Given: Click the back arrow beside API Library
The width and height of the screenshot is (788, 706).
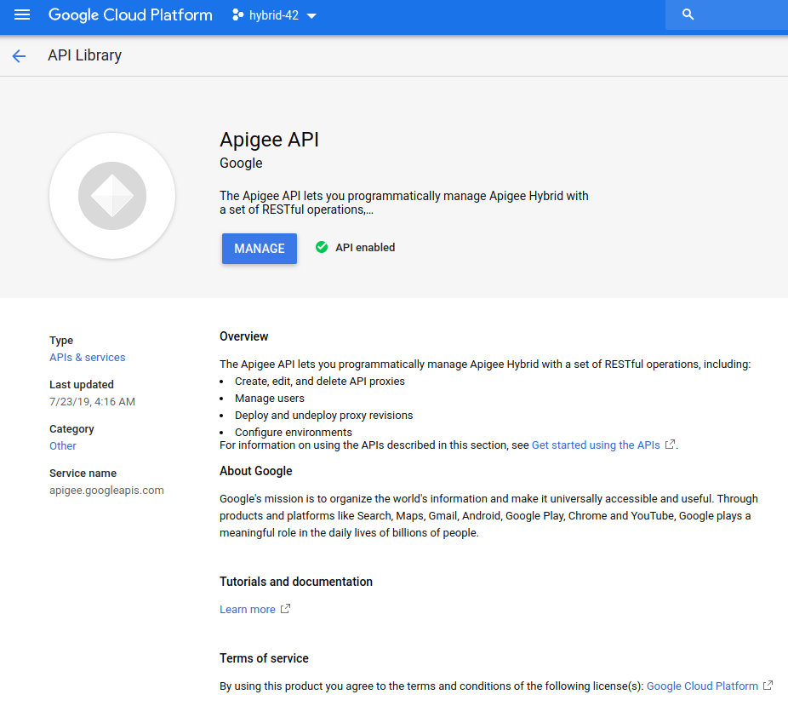Looking at the screenshot, I should point(19,56).
